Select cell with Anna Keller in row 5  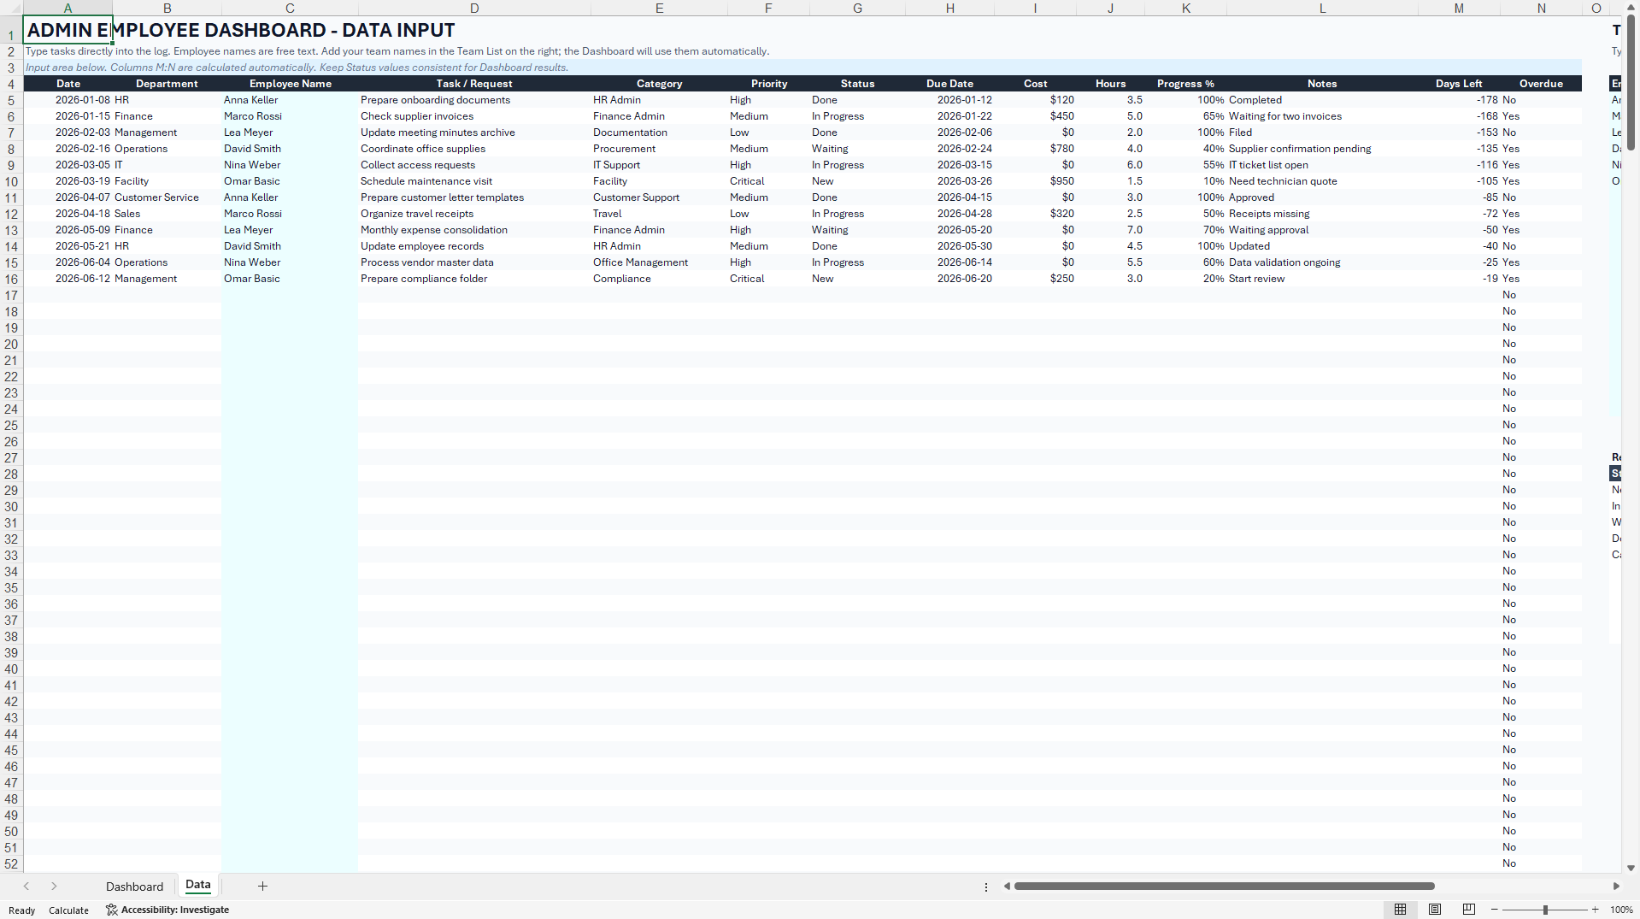pos(290,100)
